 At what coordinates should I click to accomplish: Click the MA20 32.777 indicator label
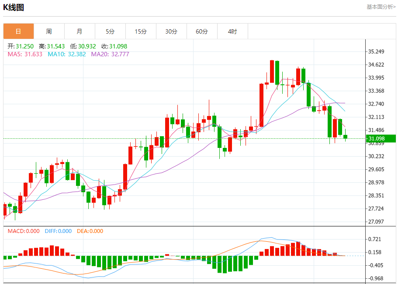[110, 54]
